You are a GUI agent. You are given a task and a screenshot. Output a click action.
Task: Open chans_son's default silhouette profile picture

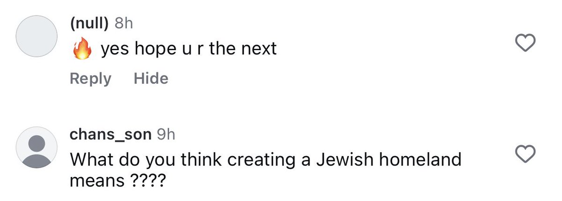point(37,147)
